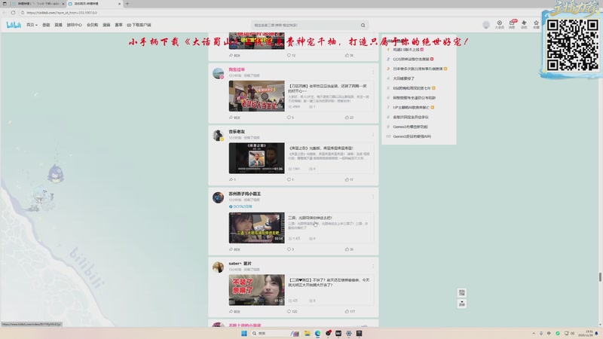Open Microsoft Edge from taskbar

317,333
